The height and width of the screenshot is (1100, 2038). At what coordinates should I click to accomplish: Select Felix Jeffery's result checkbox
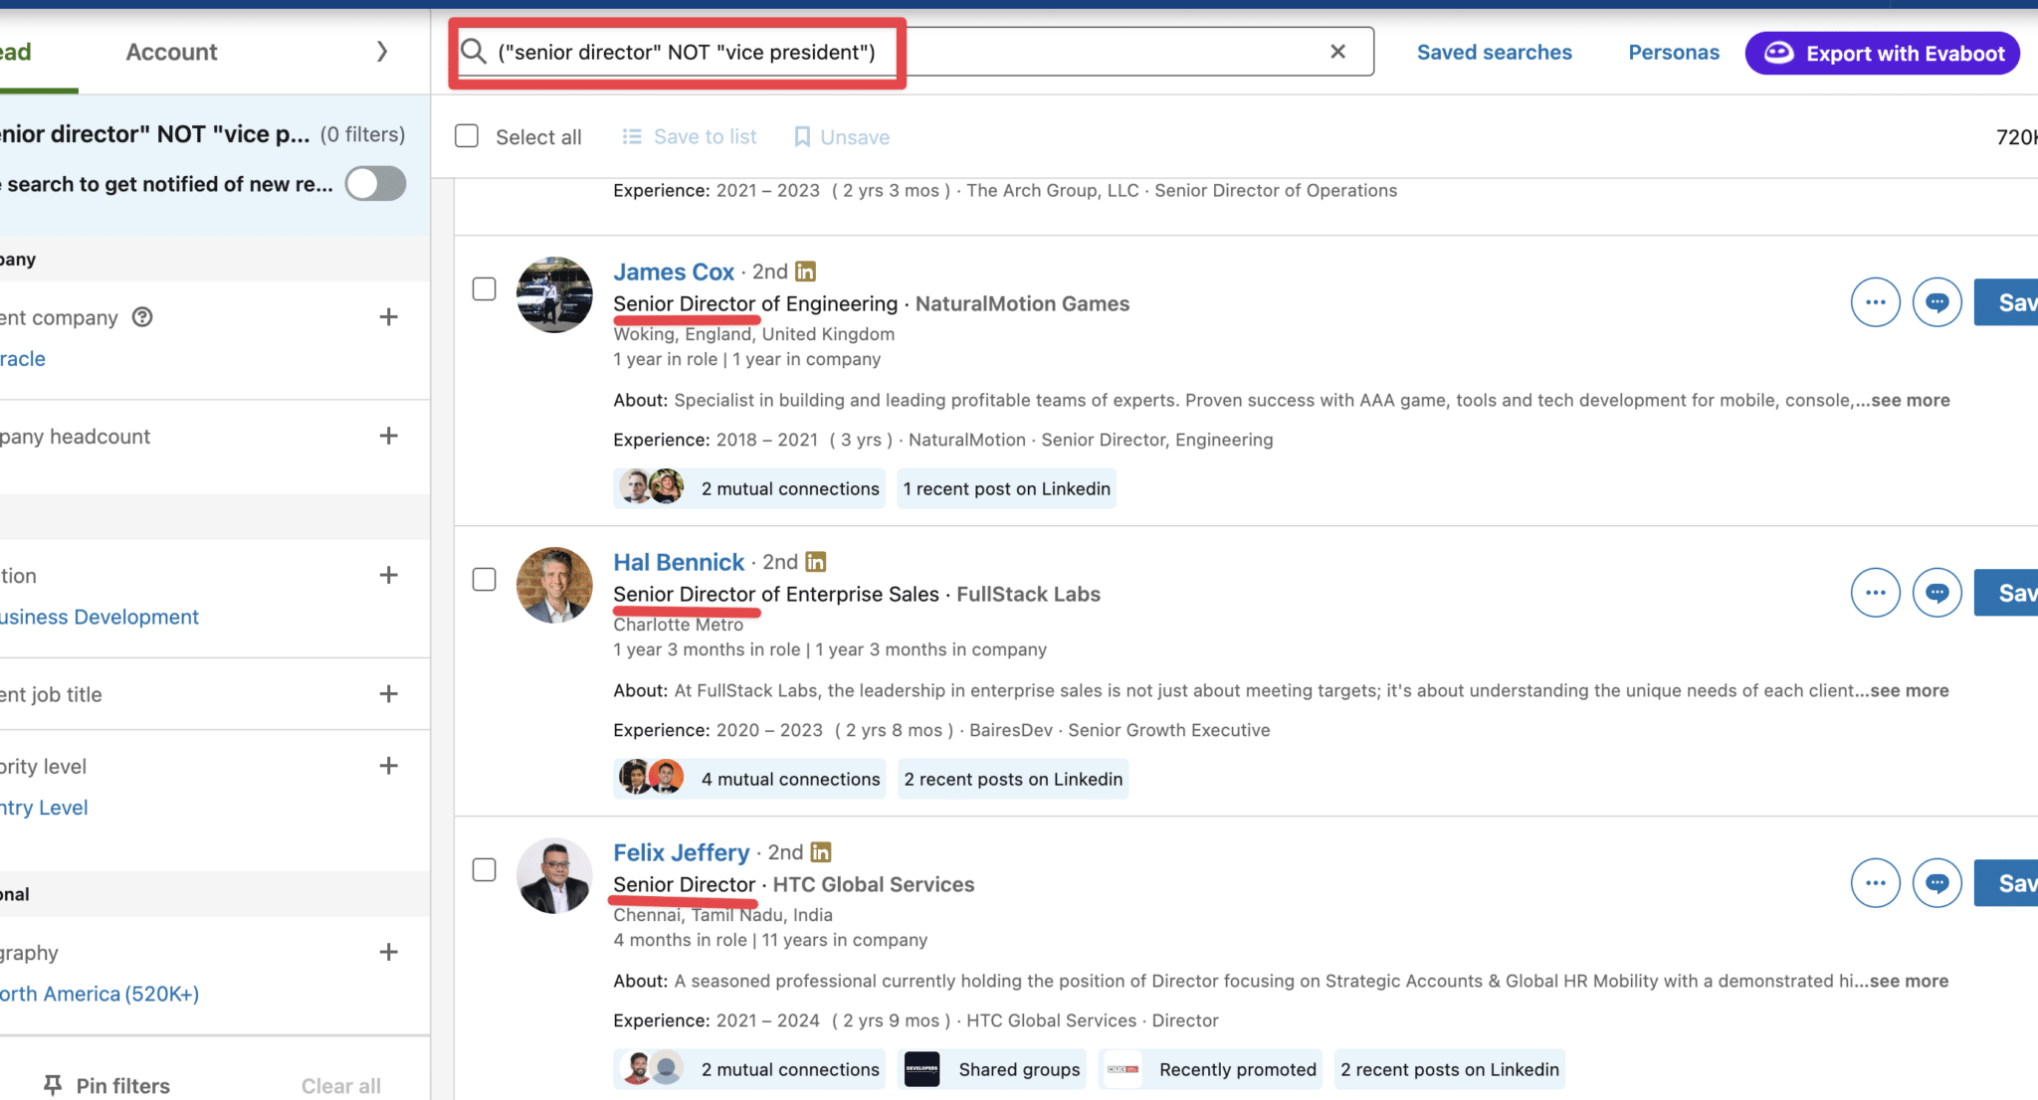pos(485,869)
